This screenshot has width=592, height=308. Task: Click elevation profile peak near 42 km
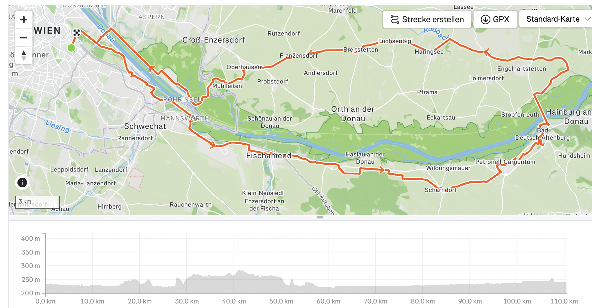240,271
